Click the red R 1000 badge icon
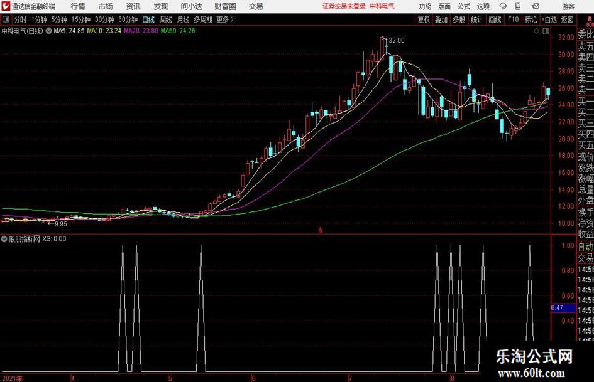The image size is (594, 382). (x=590, y=21)
